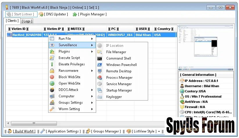The height and width of the screenshot is (138, 239).
Task: Click the Remote Desktop monitor icon
Action: (x=100, y=71)
